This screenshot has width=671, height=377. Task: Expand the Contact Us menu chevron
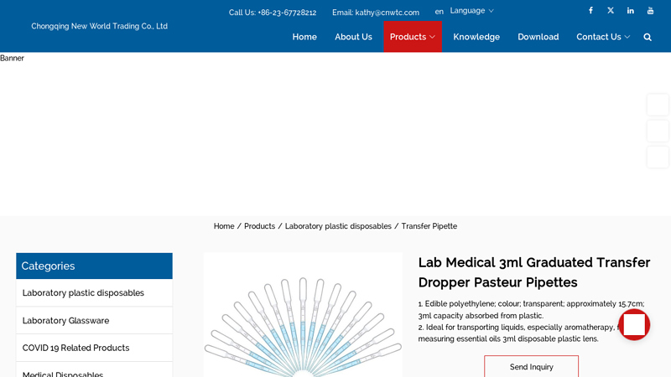[x=627, y=37]
